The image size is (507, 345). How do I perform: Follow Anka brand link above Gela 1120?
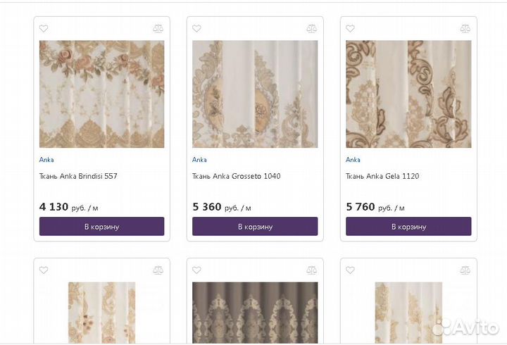point(353,160)
